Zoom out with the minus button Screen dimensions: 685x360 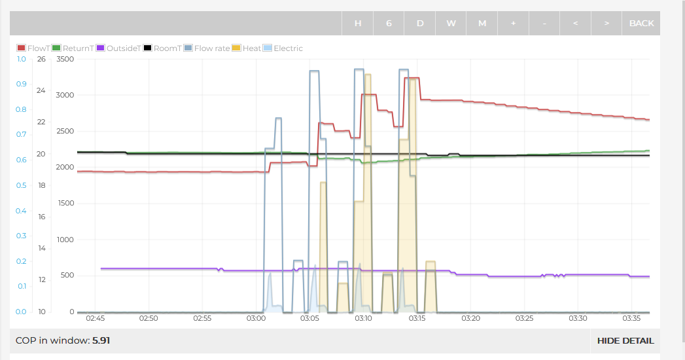point(544,23)
